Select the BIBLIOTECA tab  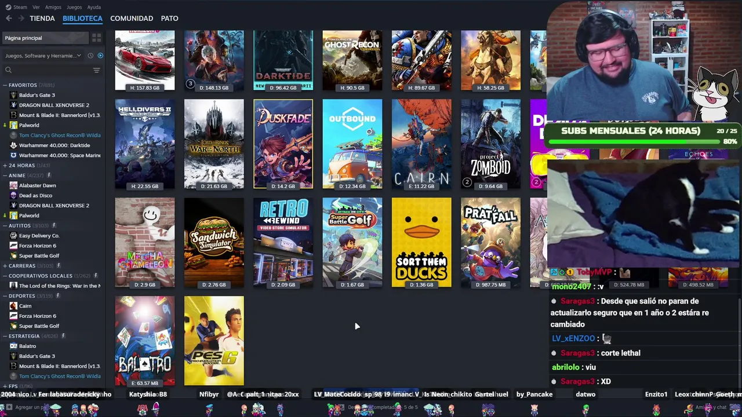(82, 19)
